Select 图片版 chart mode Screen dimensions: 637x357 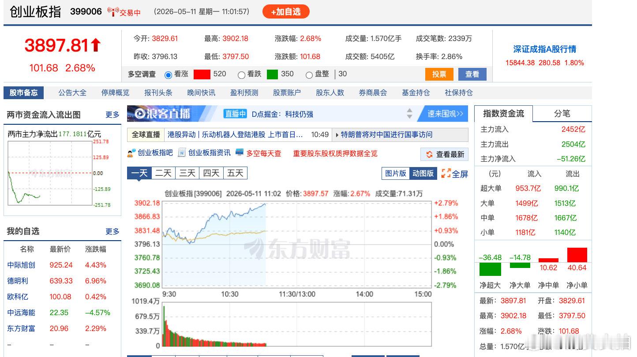[x=396, y=173]
